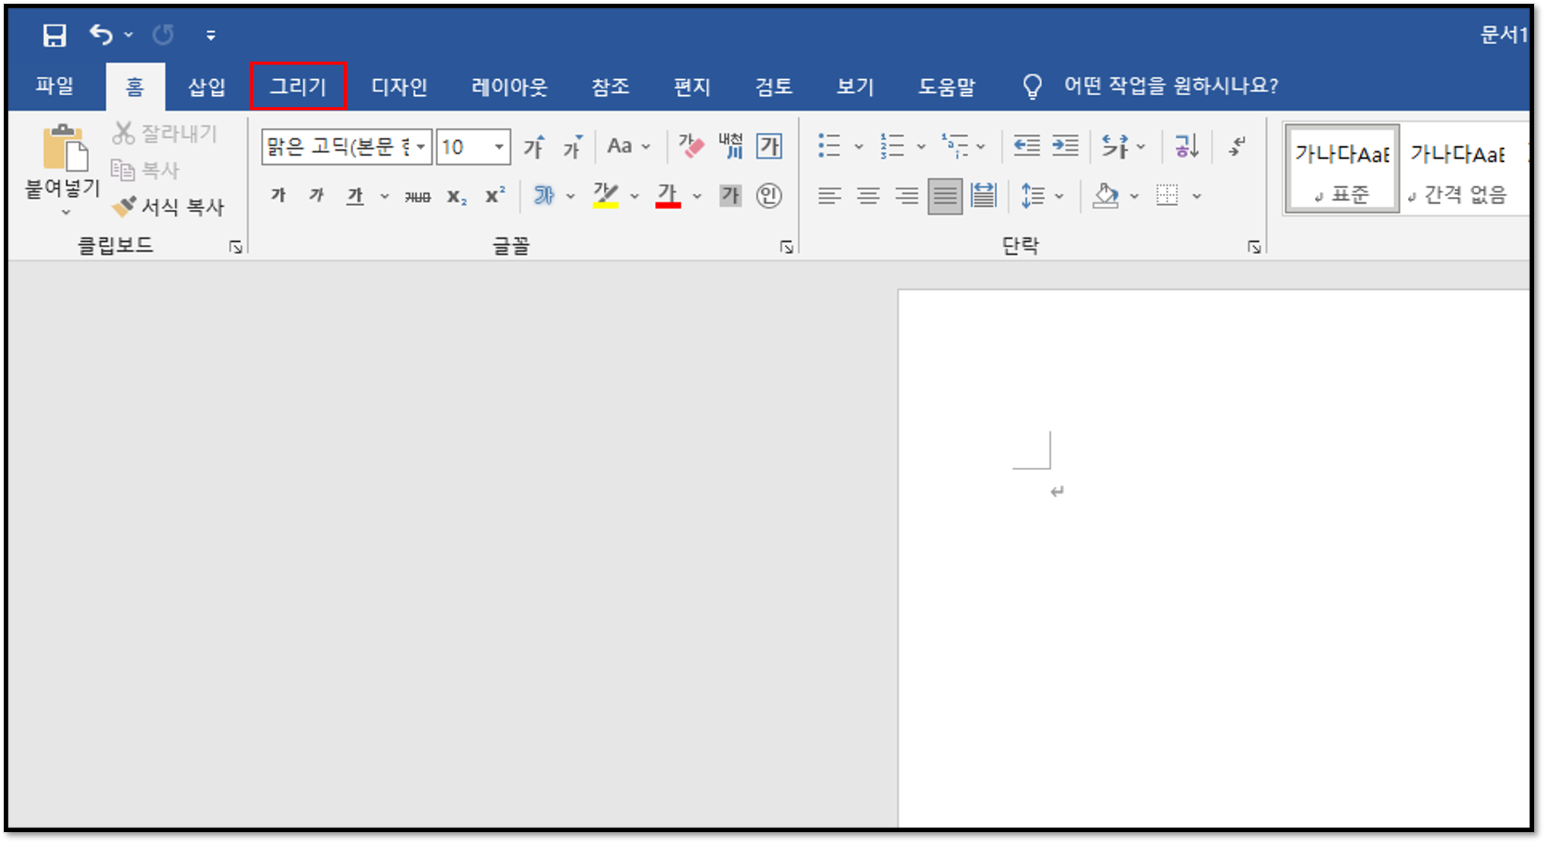The image size is (1544, 842).
Task: Open the font name dropdown
Action: (x=421, y=146)
